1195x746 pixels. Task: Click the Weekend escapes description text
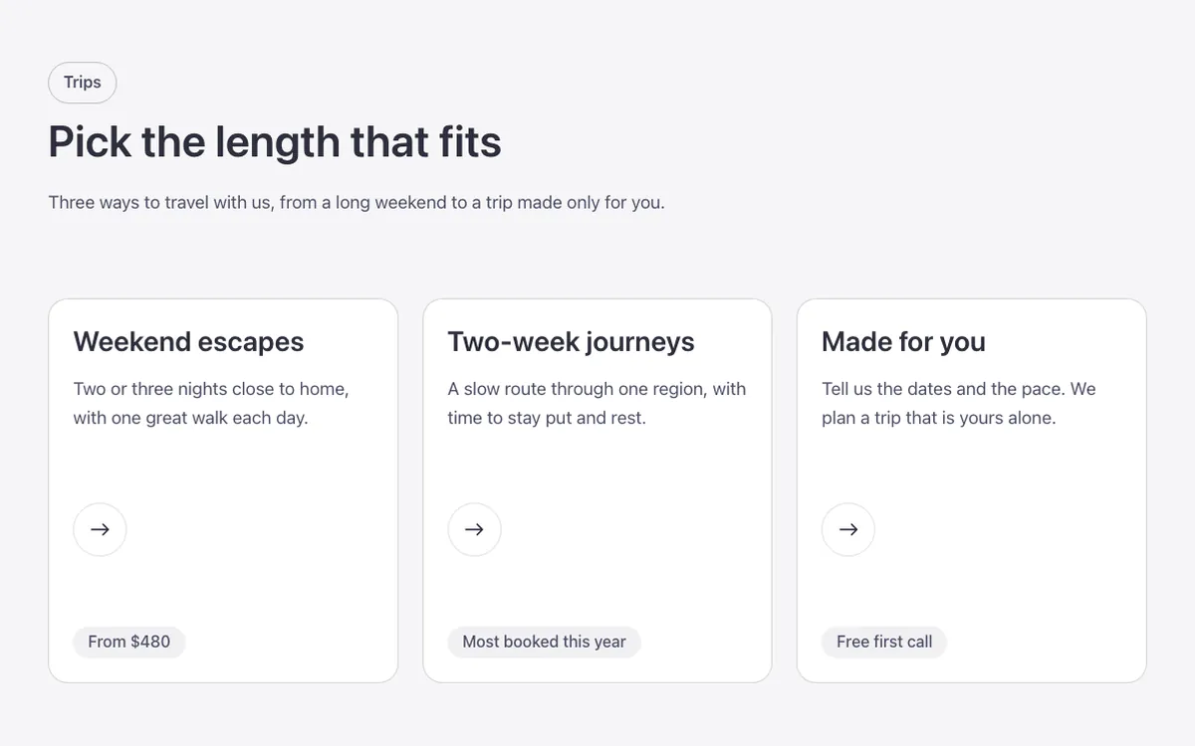point(211,403)
